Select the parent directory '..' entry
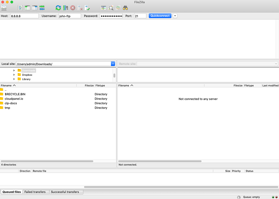The height and width of the screenshot is (199, 279). click(58, 90)
